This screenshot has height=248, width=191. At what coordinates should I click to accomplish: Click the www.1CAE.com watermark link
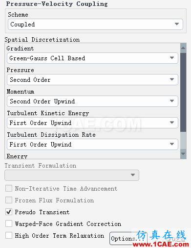coord(161,244)
